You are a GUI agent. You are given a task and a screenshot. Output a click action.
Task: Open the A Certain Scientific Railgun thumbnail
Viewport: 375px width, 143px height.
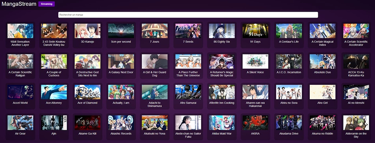21,61
